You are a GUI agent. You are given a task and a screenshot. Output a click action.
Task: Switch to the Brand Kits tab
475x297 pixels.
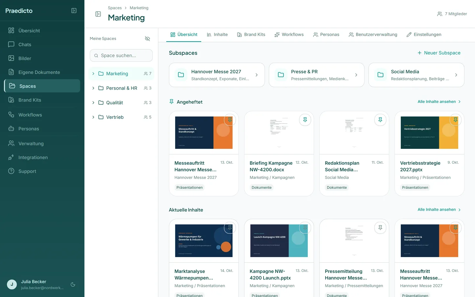[251, 35]
